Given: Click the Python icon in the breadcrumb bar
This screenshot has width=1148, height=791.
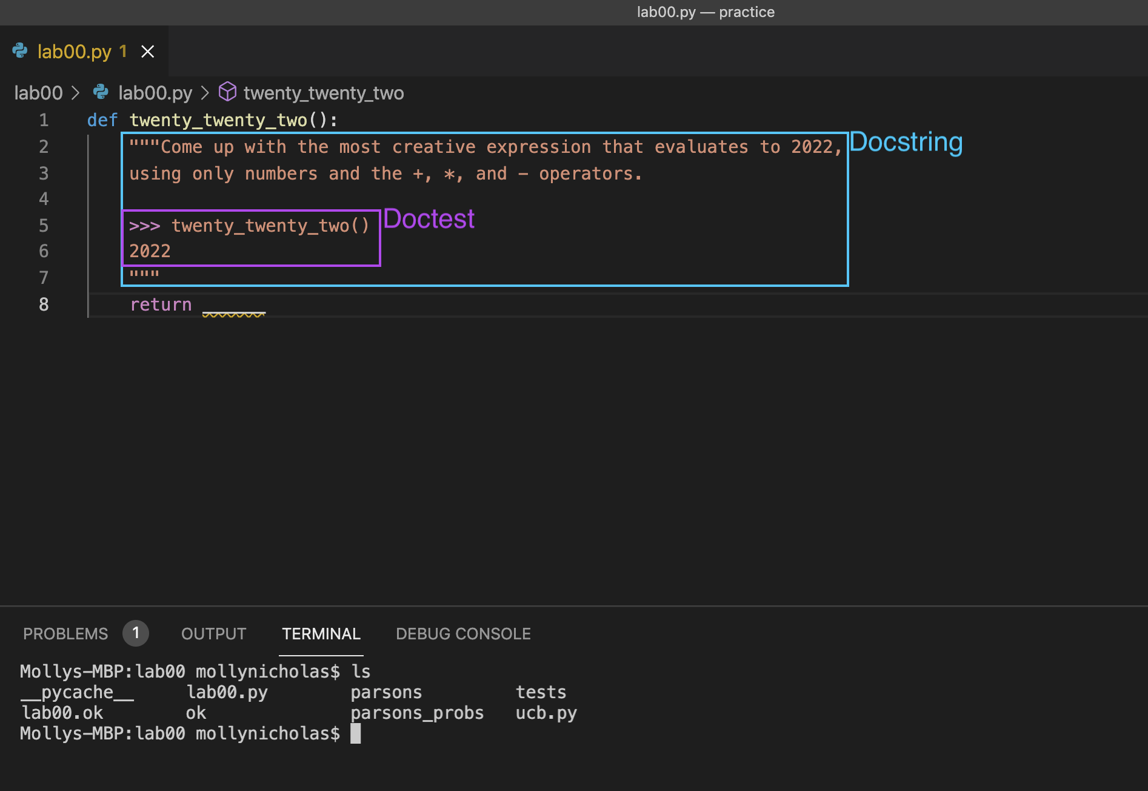Looking at the screenshot, I should 100,92.
